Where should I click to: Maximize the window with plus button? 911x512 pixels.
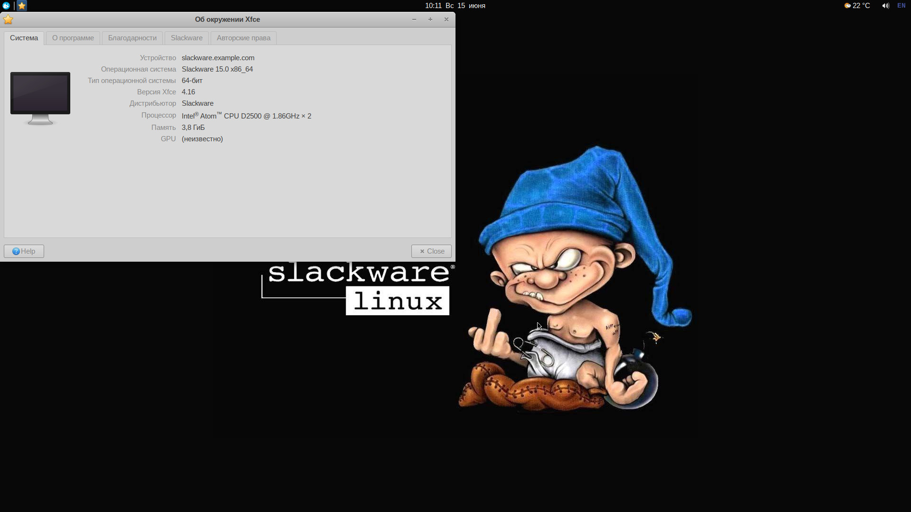pos(430,19)
